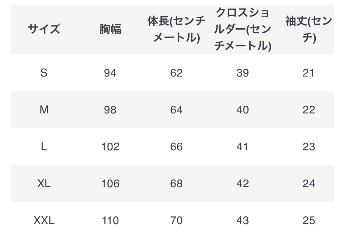345x245 pixels.
Task: Select the XXL size row label
Action: pos(44,221)
